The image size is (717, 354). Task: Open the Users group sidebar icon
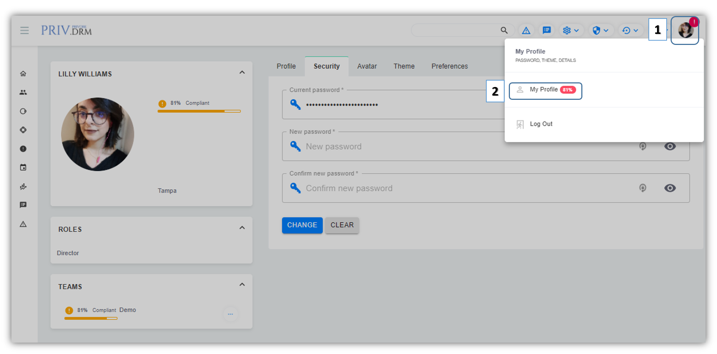[x=23, y=93]
